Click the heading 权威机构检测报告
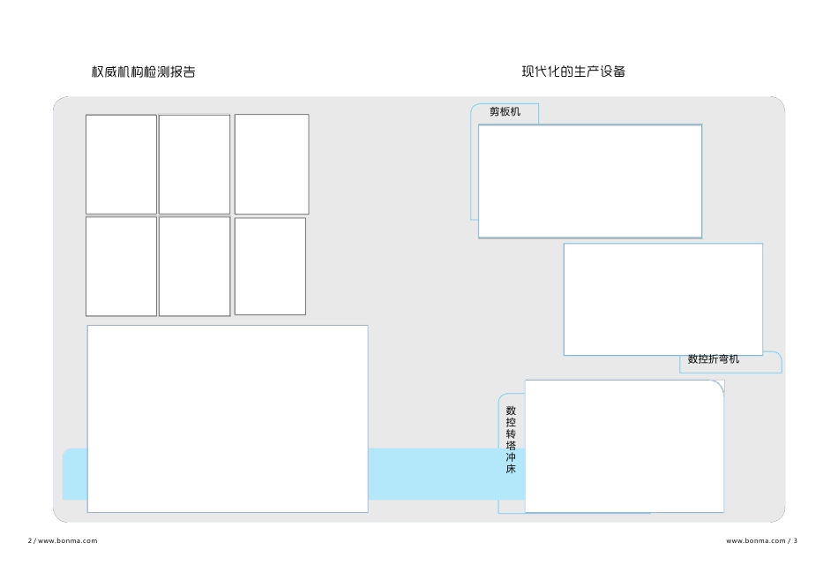838x573 pixels. click(143, 72)
